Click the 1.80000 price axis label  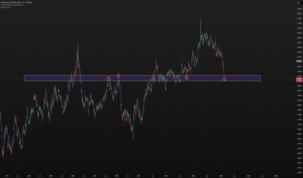click(x=299, y=105)
